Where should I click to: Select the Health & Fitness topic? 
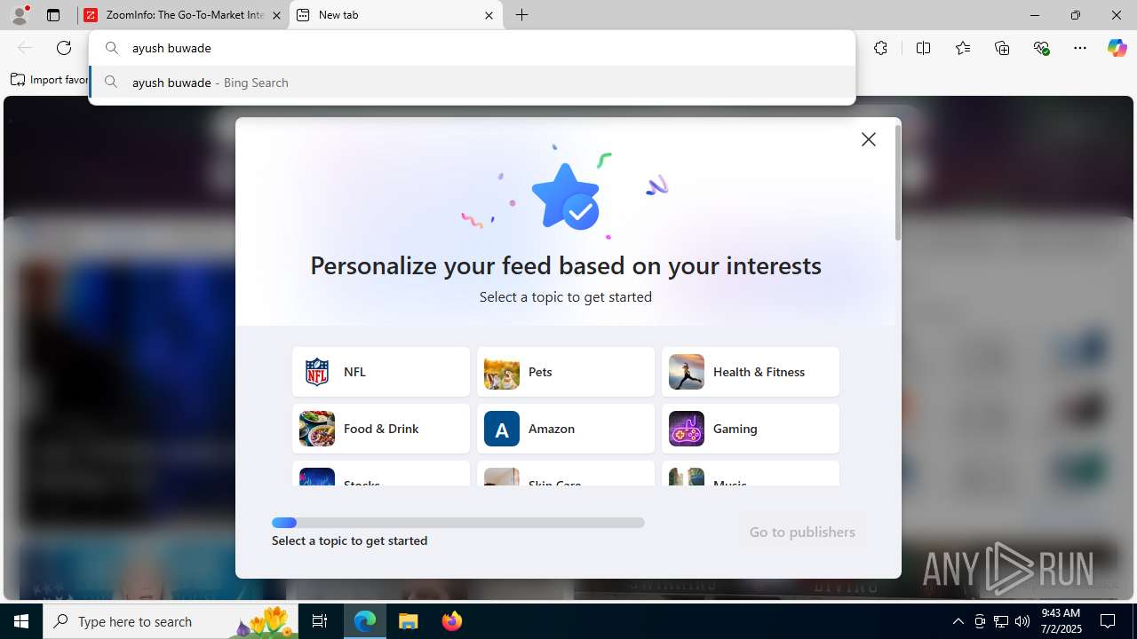751,372
